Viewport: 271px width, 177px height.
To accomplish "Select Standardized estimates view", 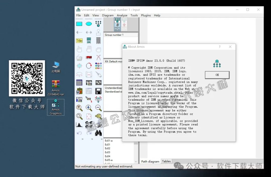I will coord(114,92).
